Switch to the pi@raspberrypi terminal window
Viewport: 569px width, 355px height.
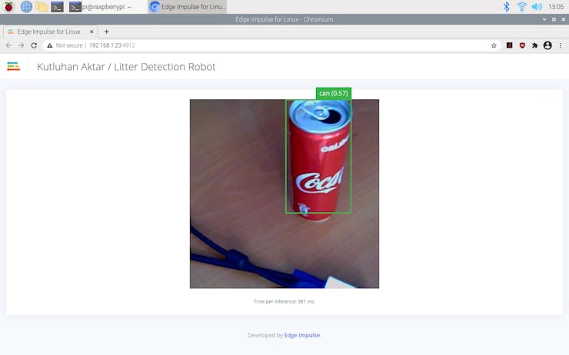pyautogui.click(x=106, y=6)
